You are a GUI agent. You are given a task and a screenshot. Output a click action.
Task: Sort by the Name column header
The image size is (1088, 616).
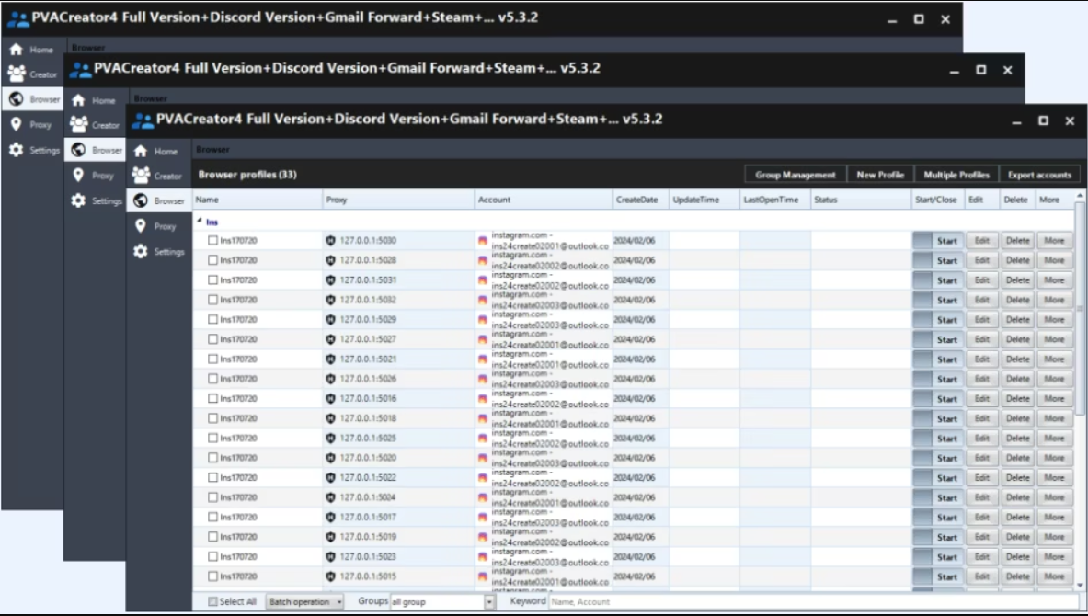pos(258,200)
